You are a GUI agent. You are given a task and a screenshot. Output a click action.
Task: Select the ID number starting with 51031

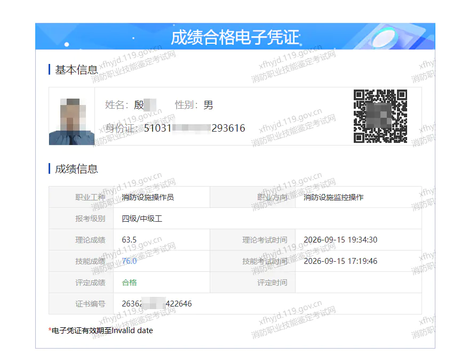(194, 128)
